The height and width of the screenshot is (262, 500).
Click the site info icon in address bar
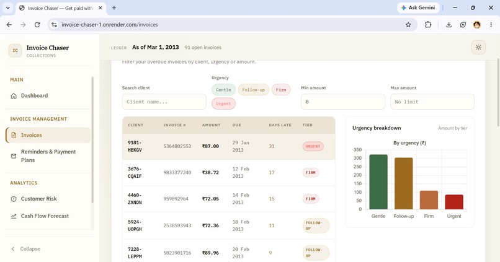click(x=54, y=25)
